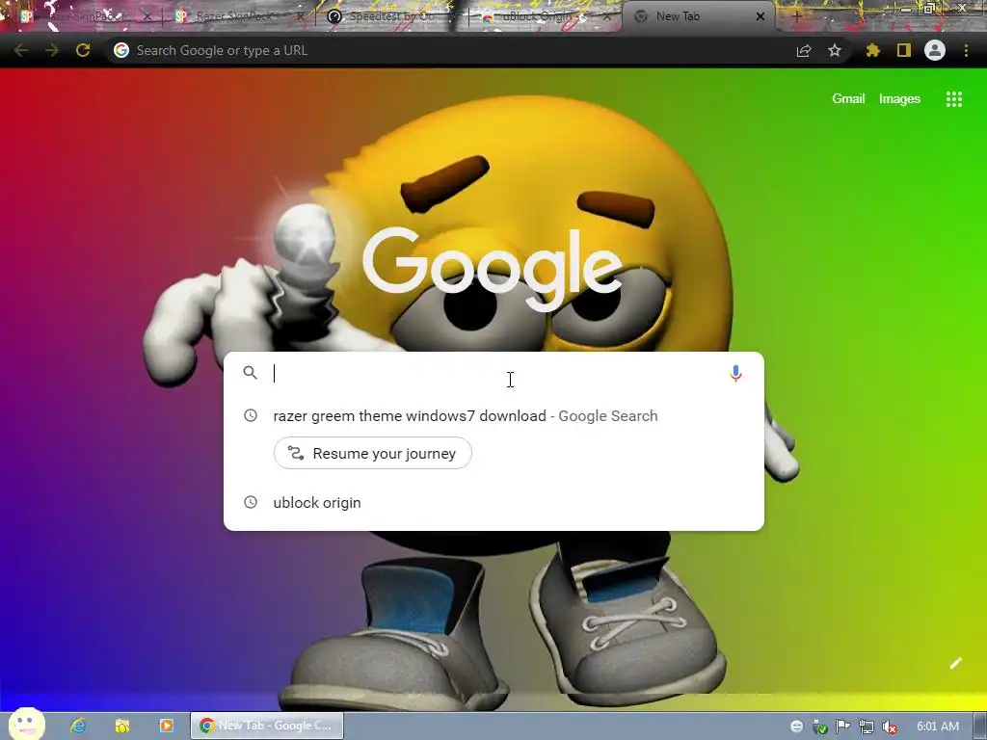Open Windows Media Player from taskbar
The height and width of the screenshot is (740, 987).
(x=166, y=726)
